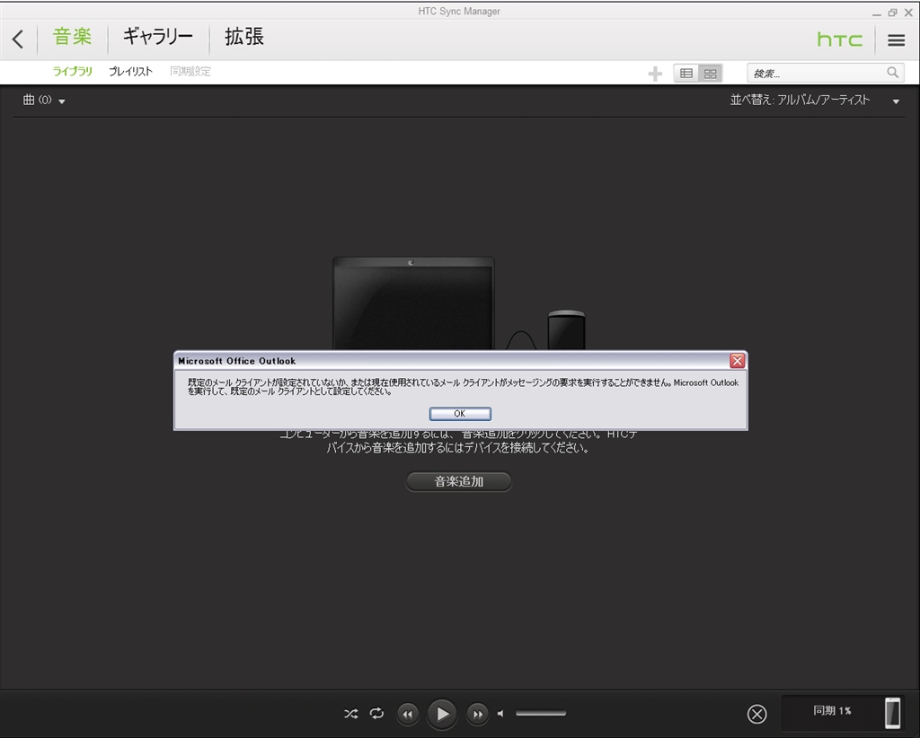Start music playback
920x738 pixels.
coord(442,714)
